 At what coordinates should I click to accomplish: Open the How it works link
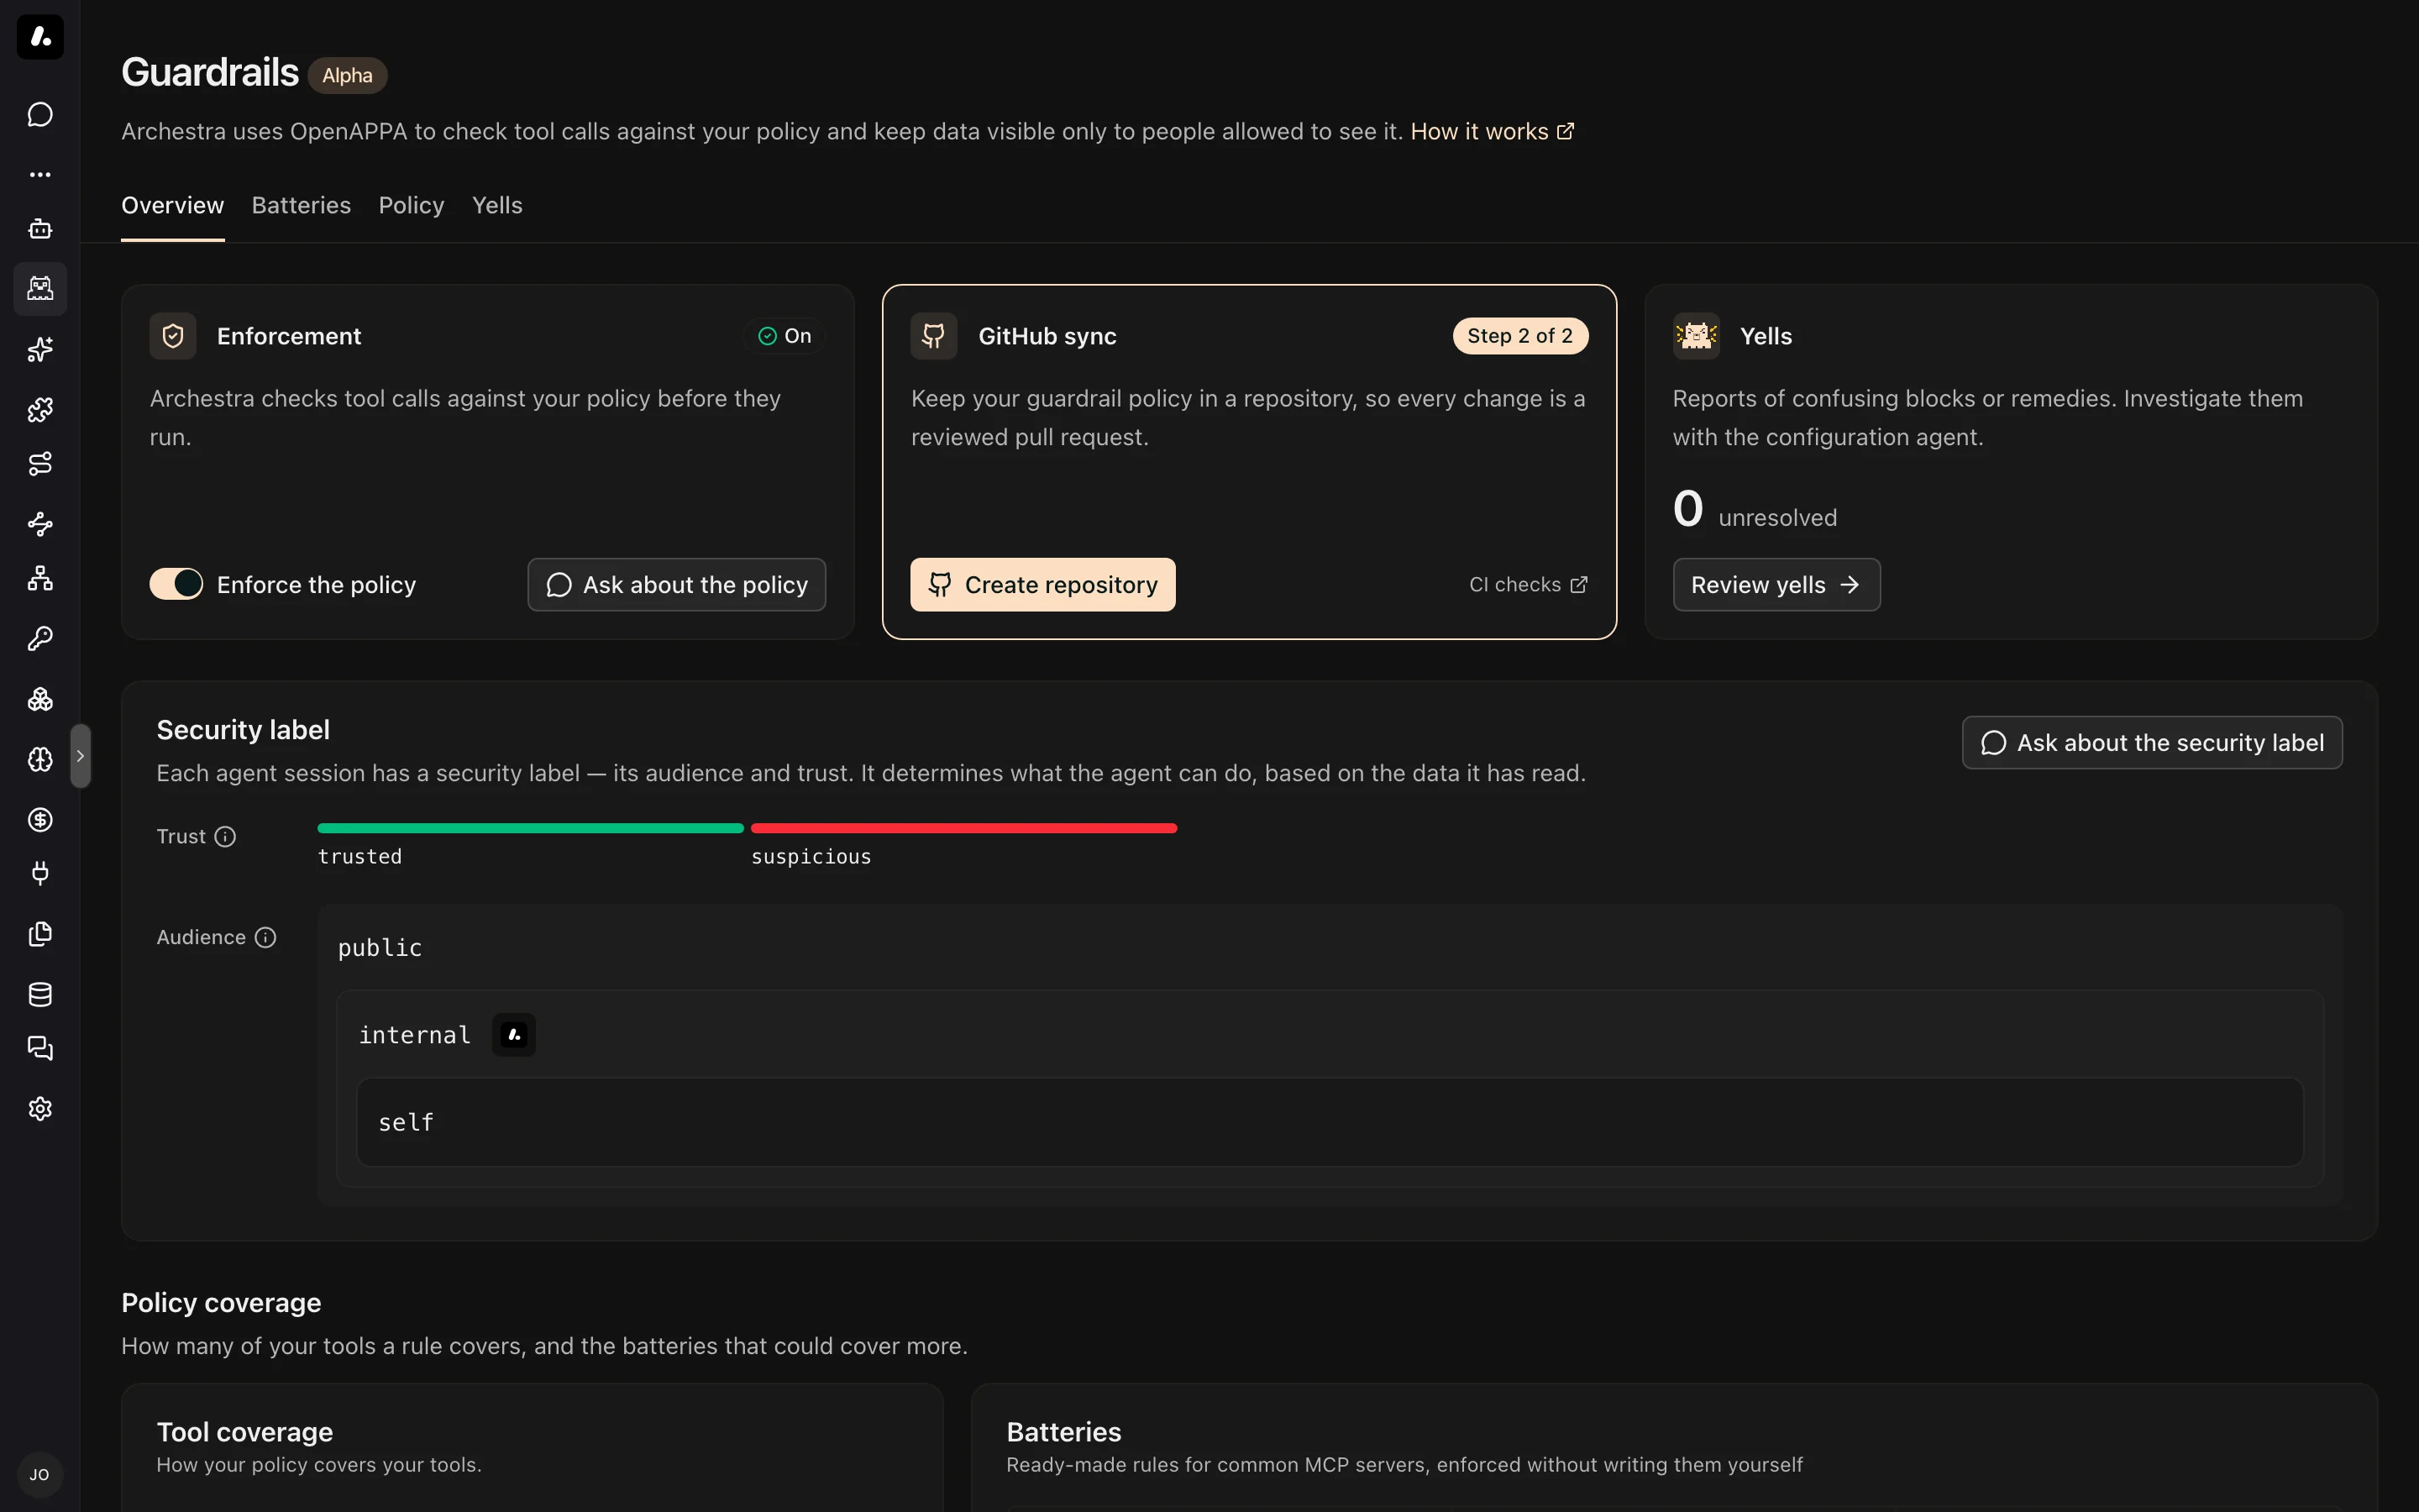[x=1492, y=132]
